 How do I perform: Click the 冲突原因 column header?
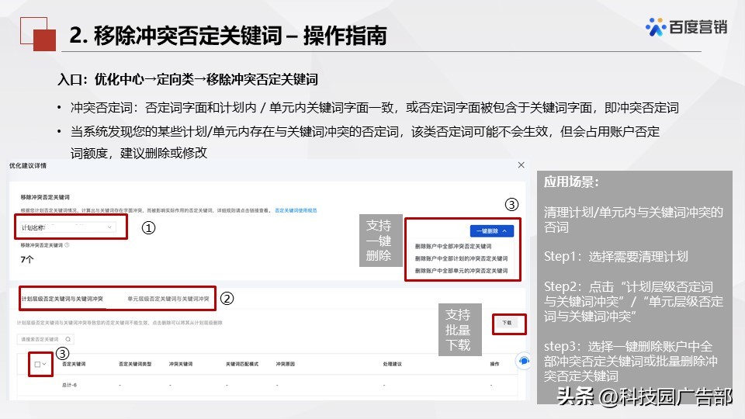pyautogui.click(x=285, y=364)
